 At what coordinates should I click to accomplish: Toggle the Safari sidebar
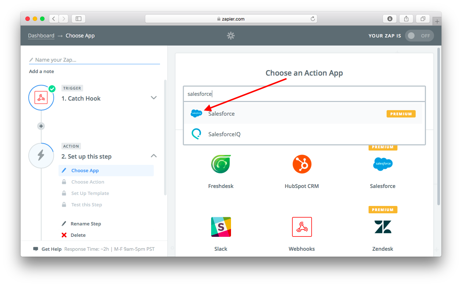(78, 18)
